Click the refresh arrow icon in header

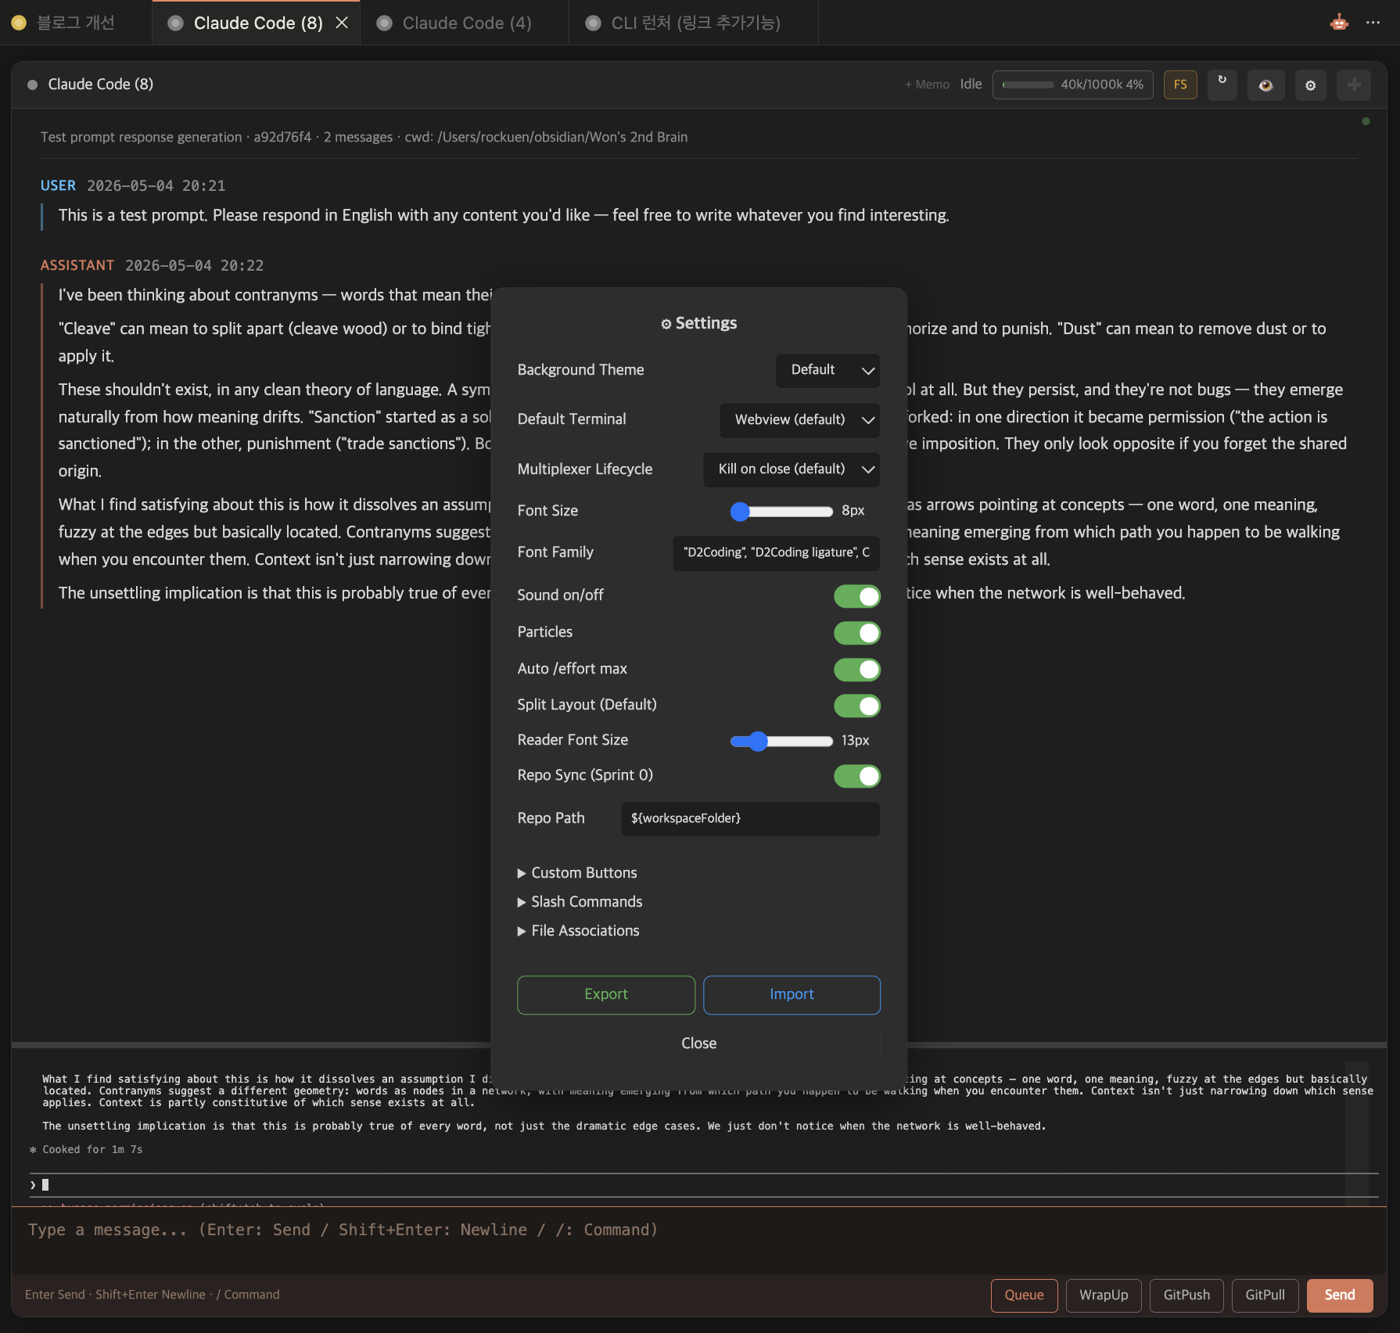tap(1222, 84)
